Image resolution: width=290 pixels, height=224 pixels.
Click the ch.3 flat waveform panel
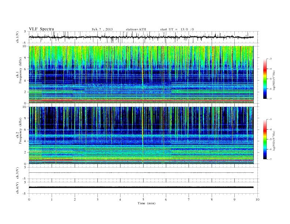[144, 173]
